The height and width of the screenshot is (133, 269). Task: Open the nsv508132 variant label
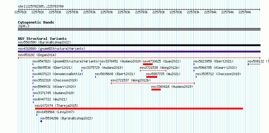point(258,61)
